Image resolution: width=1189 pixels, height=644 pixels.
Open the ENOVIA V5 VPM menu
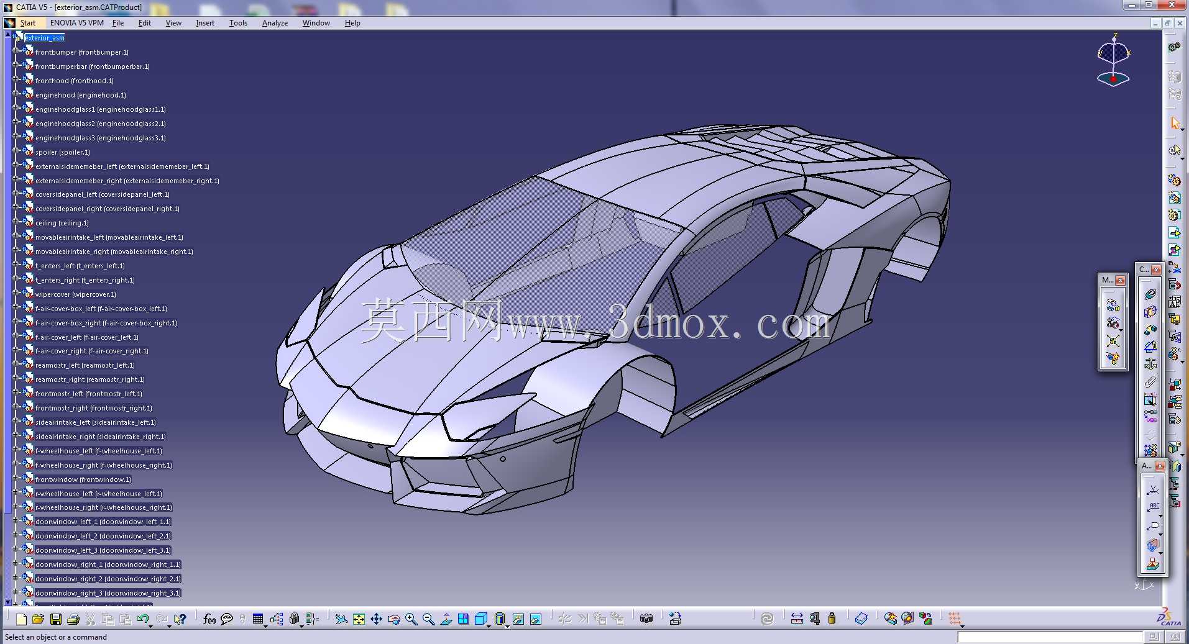click(76, 23)
